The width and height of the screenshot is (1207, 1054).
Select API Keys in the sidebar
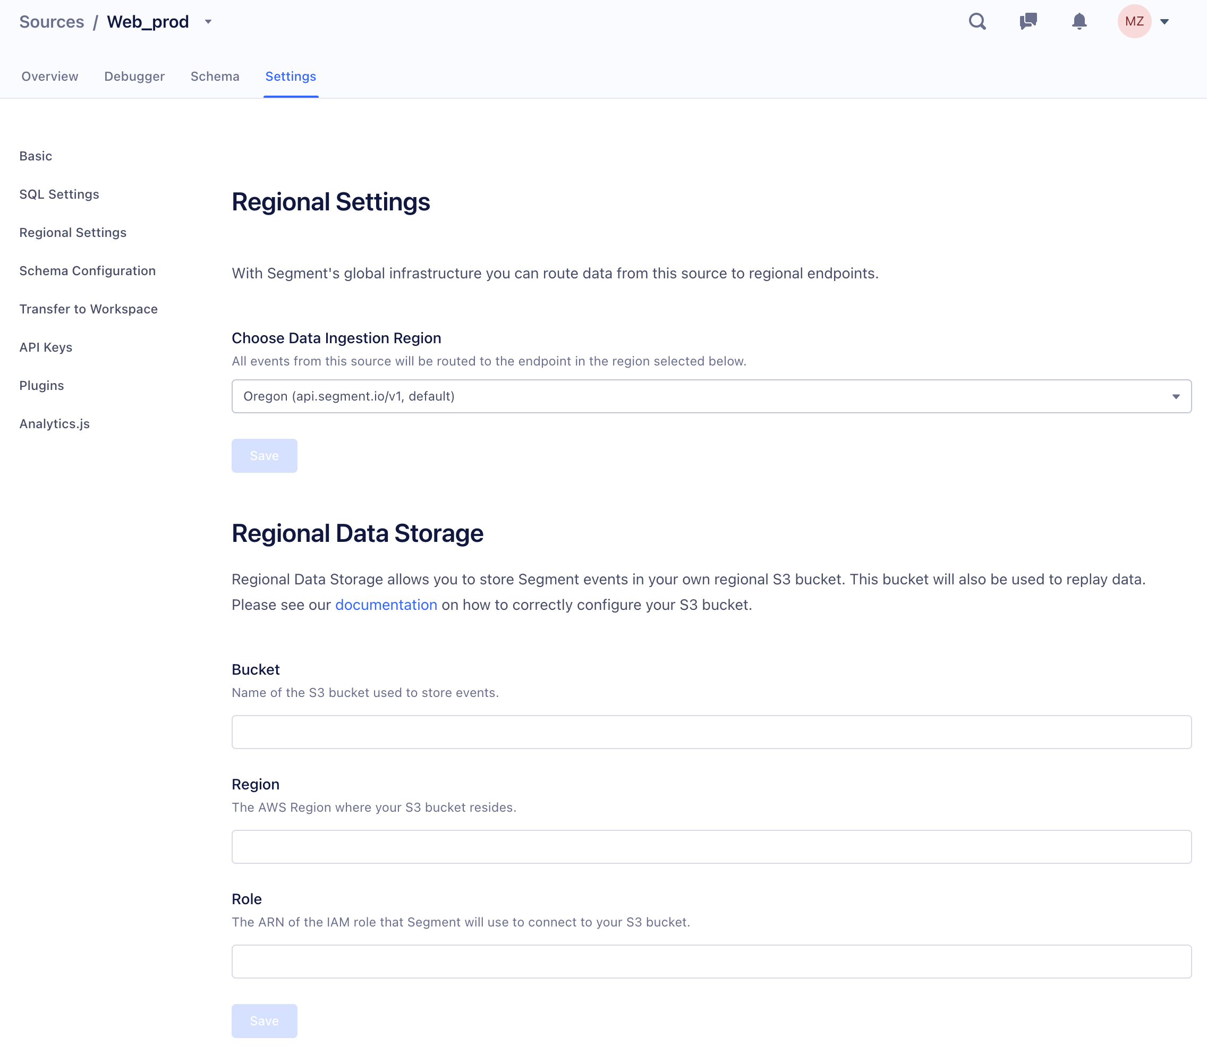click(46, 347)
